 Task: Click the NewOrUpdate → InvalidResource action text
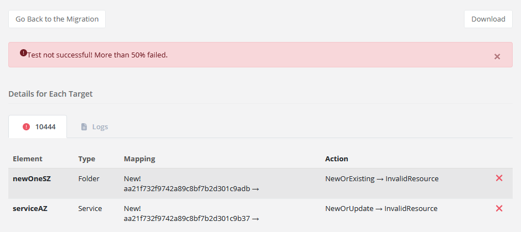click(381, 208)
